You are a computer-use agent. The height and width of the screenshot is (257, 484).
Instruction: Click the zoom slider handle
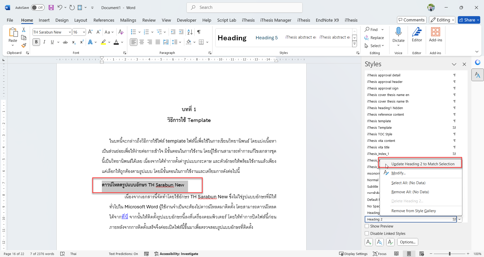[450, 254]
